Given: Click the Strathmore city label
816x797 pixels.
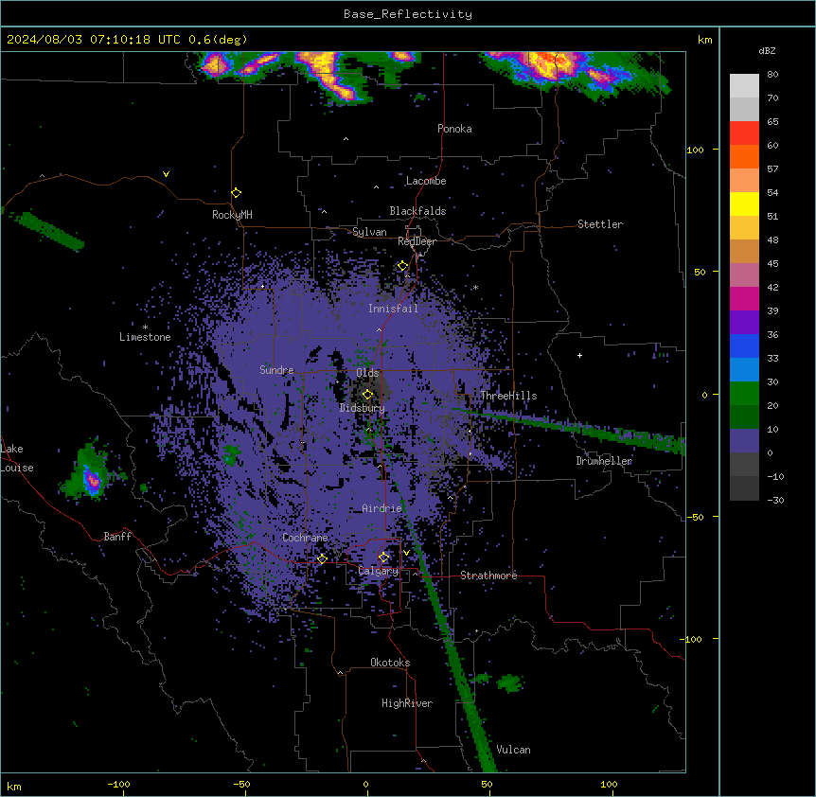Looking at the screenshot, I should click(x=488, y=576).
